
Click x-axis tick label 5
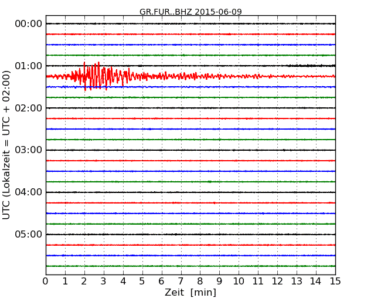point(142,282)
